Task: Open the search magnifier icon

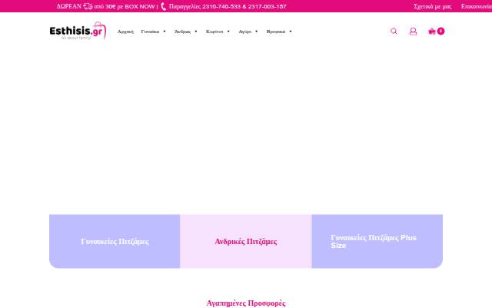Action: 394,31
